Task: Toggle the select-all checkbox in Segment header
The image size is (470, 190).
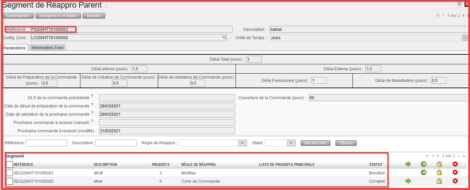Action: 10,164
